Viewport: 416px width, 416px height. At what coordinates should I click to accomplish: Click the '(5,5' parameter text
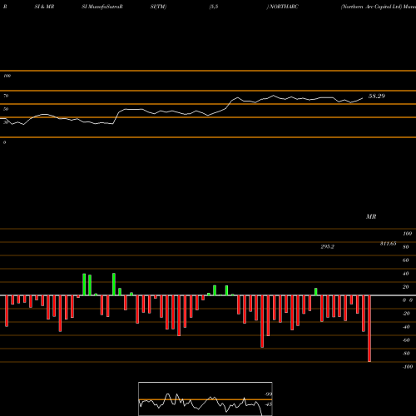214,7
